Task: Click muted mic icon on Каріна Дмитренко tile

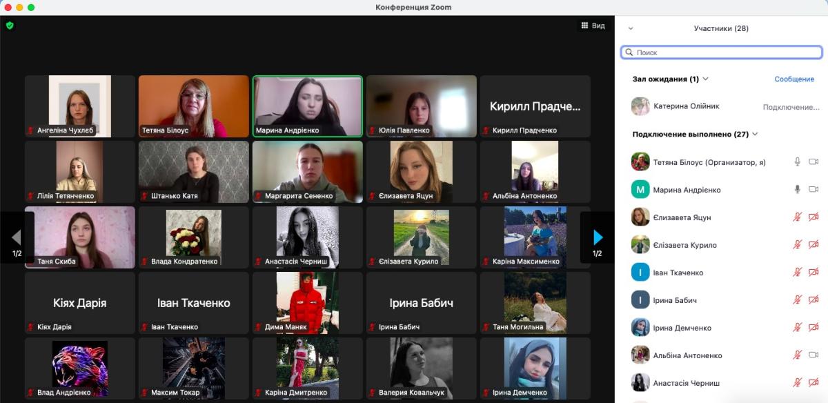Action: 258,393
